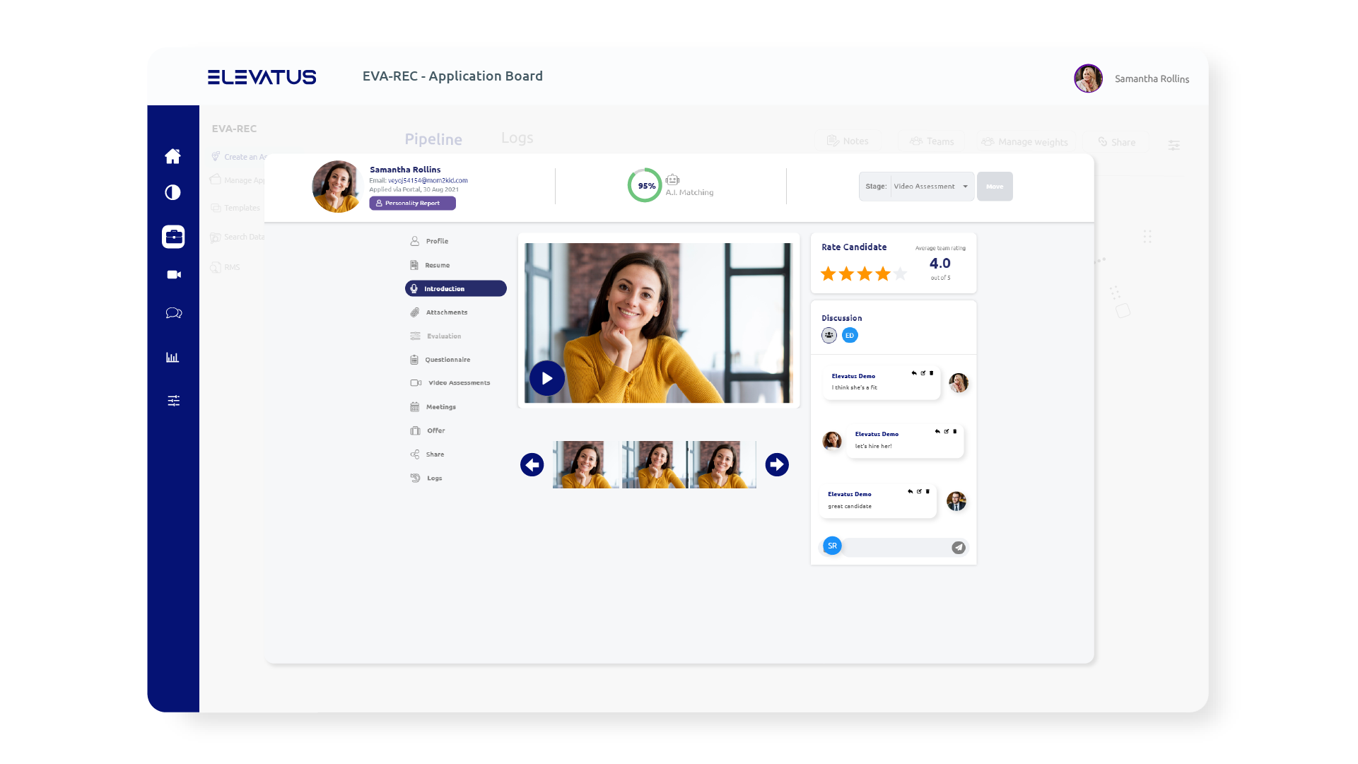Click the previous arrow in thumbnail carousel
The width and height of the screenshot is (1358, 764).
532,464
